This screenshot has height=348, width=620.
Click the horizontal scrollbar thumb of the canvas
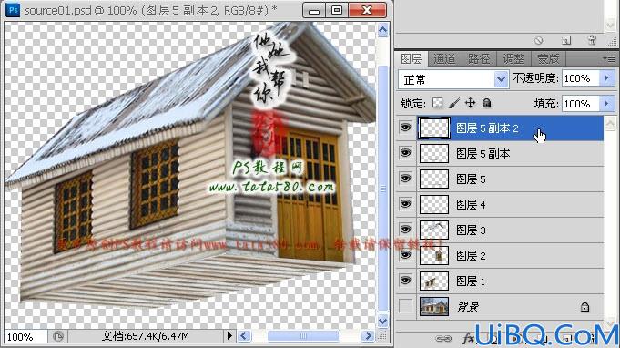[303, 336]
